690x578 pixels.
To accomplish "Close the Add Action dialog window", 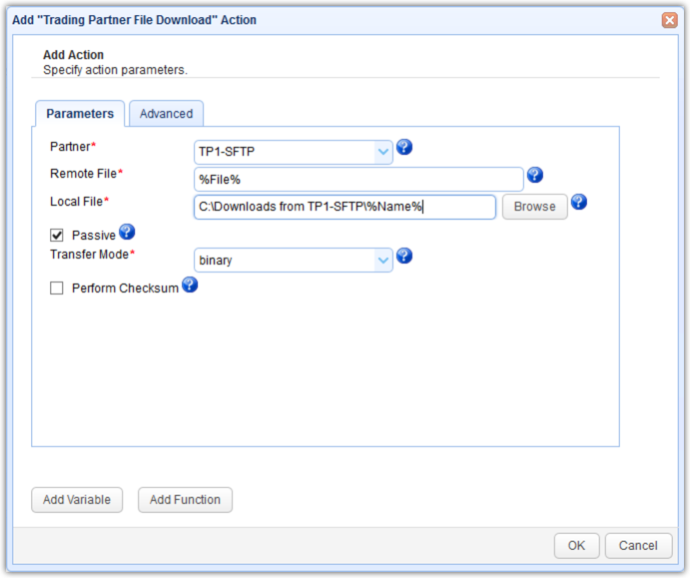I will (669, 20).
